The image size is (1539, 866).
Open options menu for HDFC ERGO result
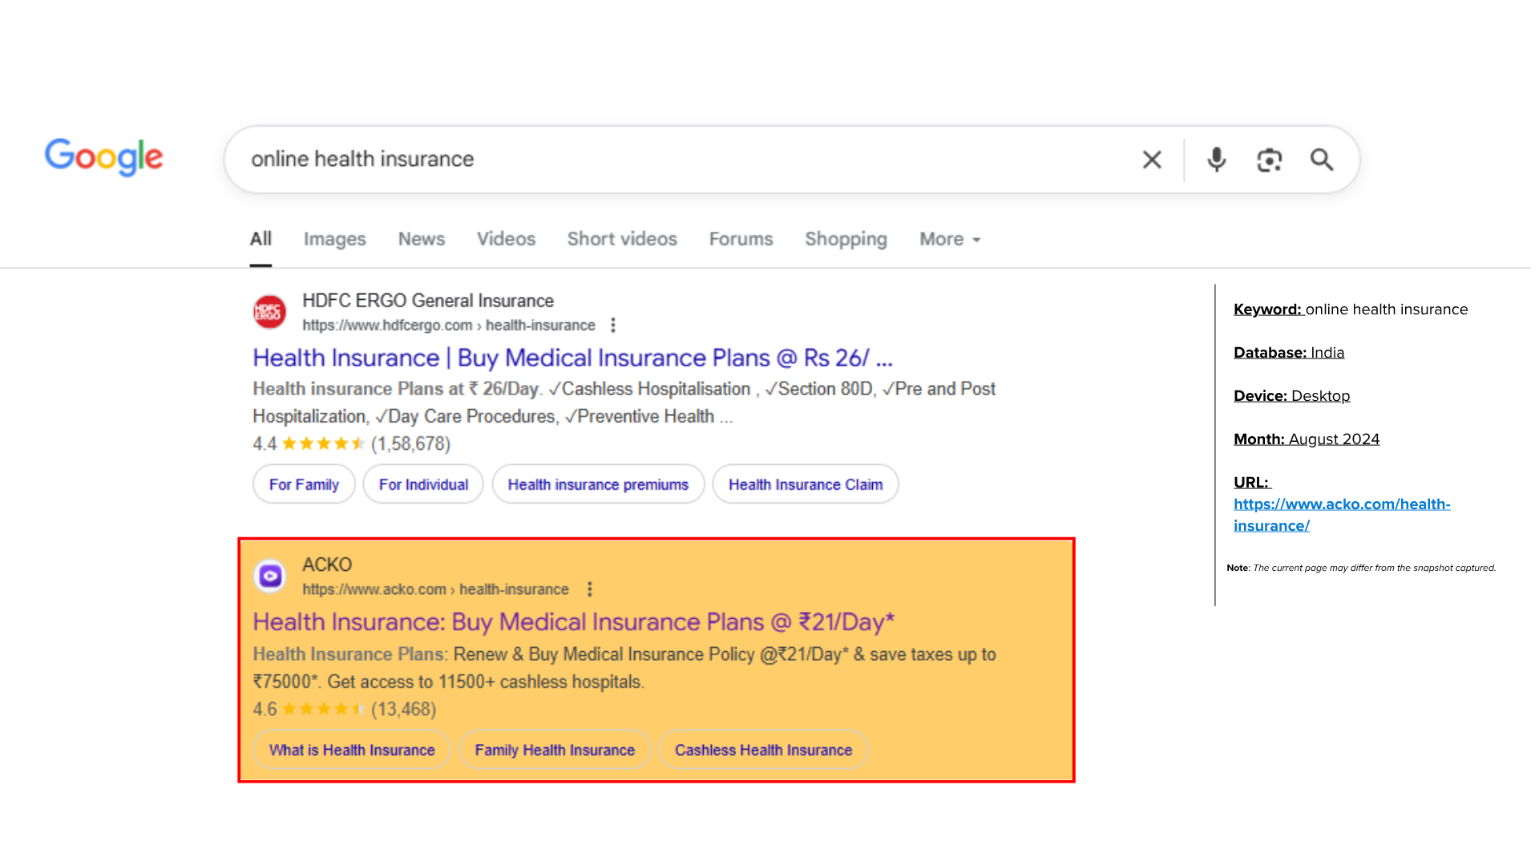click(613, 326)
